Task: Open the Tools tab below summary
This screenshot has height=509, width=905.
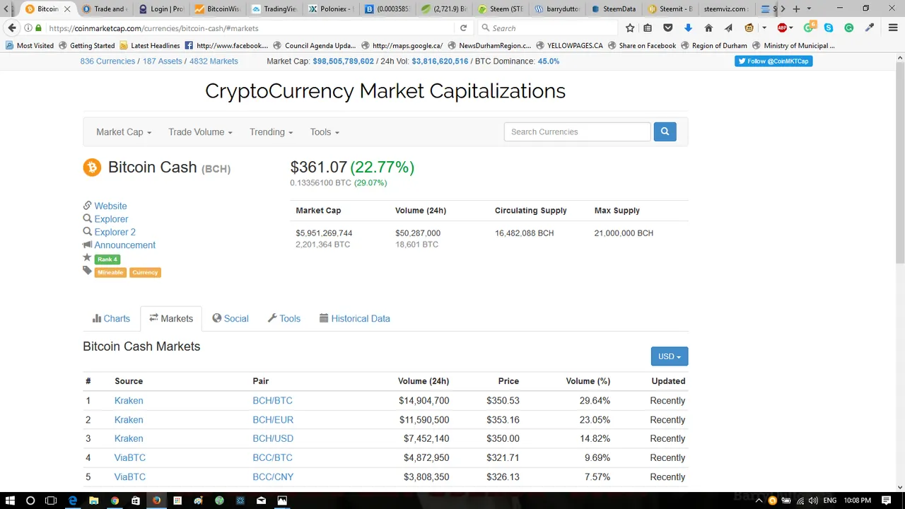Action: pyautogui.click(x=284, y=319)
